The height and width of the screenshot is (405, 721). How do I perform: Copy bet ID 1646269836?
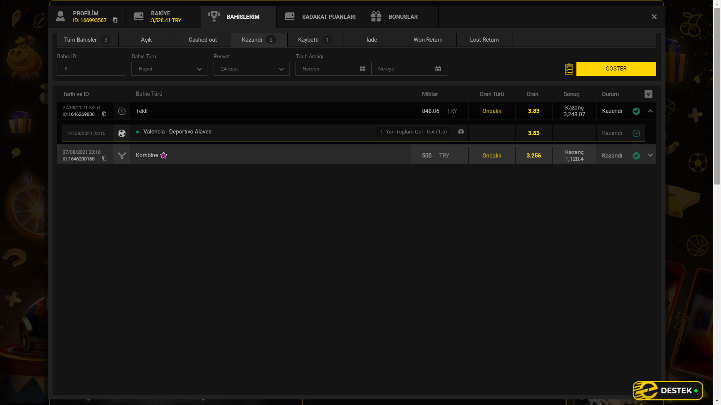coord(104,114)
